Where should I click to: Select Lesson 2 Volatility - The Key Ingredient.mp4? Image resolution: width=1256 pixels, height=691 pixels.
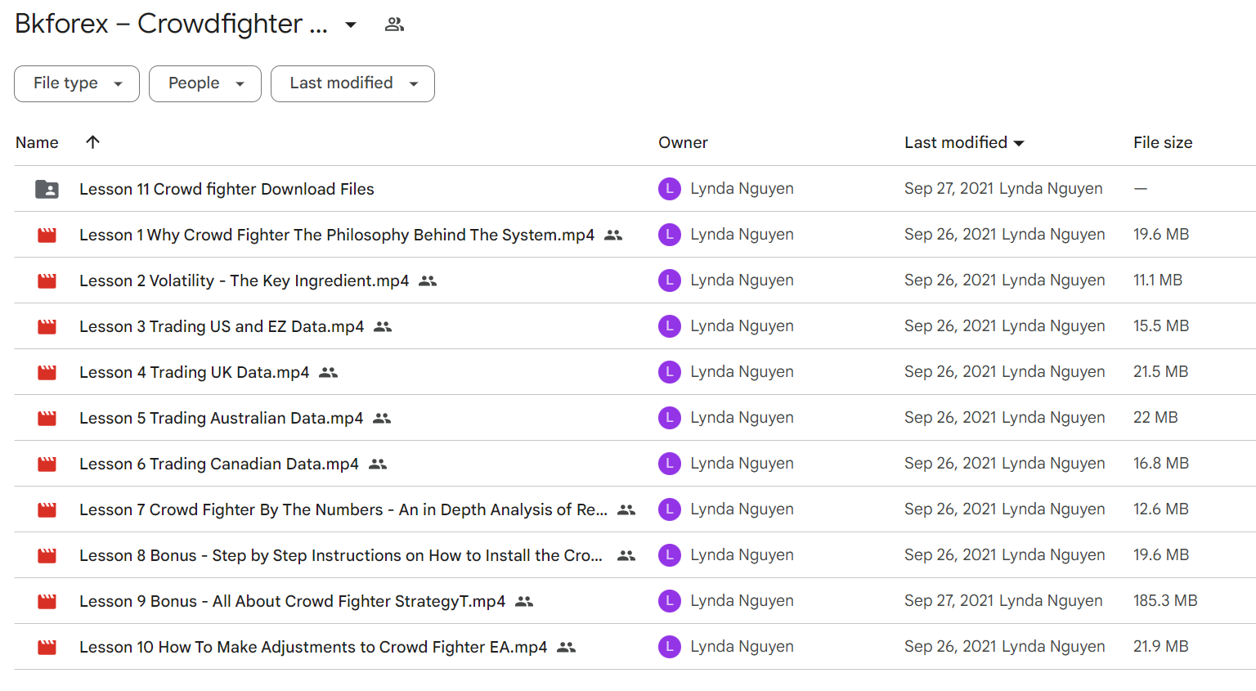[244, 280]
